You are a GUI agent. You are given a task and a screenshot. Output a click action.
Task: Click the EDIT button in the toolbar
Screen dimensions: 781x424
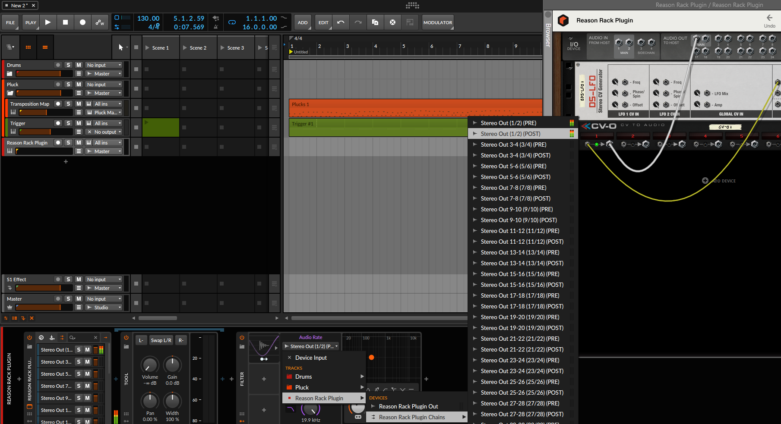click(323, 22)
